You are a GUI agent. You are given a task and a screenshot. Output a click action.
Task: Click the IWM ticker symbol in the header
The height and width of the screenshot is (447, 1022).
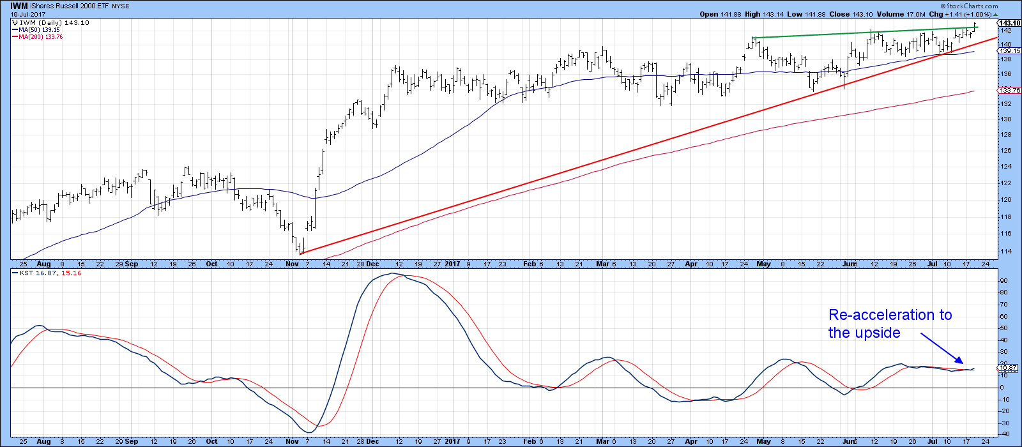tap(19, 6)
